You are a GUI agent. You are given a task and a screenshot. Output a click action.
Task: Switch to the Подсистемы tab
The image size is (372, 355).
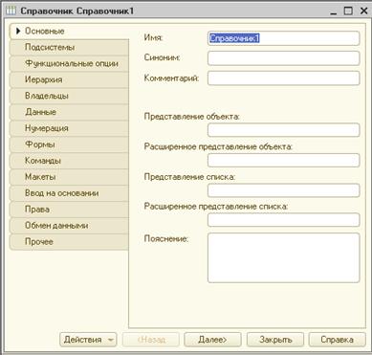click(x=69, y=48)
